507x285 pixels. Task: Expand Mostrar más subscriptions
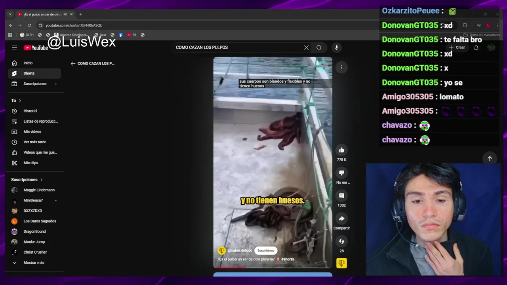pos(35,262)
